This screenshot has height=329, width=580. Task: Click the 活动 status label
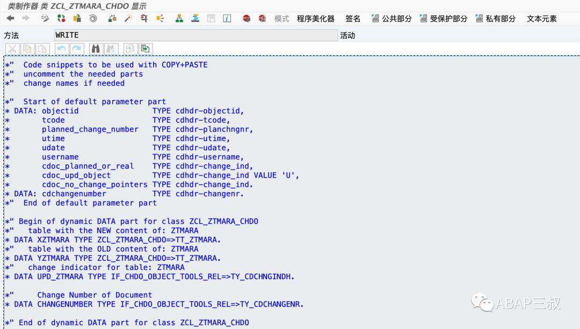coord(347,35)
